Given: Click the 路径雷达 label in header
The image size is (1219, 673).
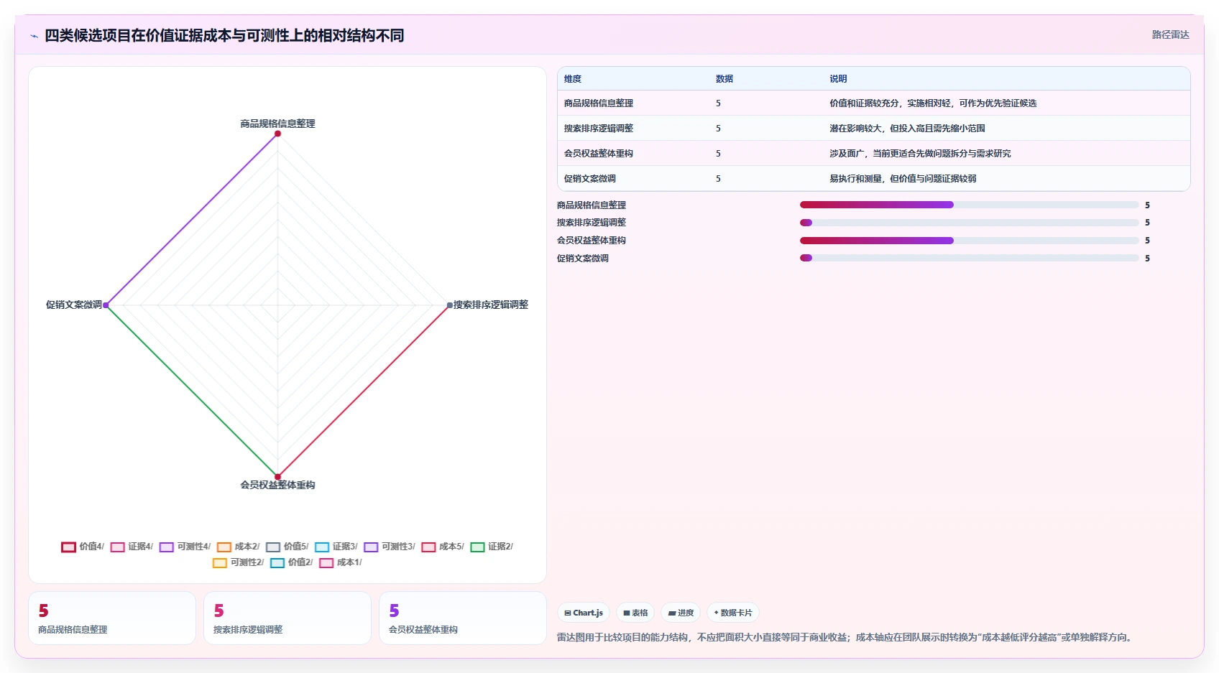Looking at the screenshot, I should click(x=1170, y=34).
